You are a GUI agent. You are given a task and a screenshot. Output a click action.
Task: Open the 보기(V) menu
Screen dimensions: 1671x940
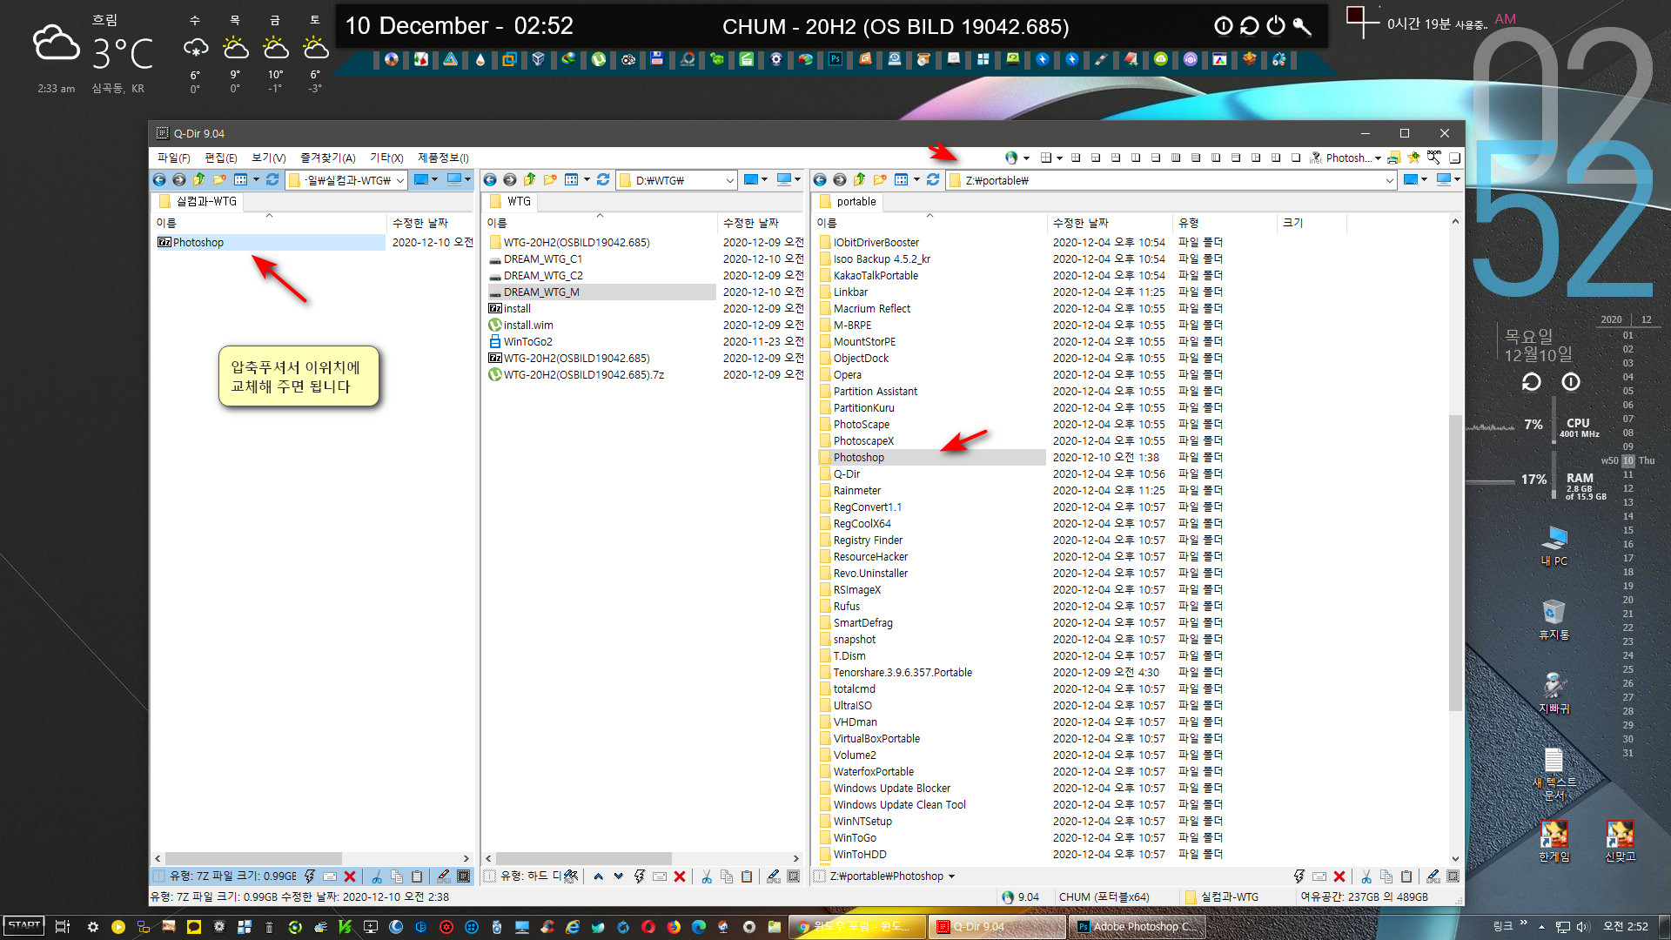(269, 158)
